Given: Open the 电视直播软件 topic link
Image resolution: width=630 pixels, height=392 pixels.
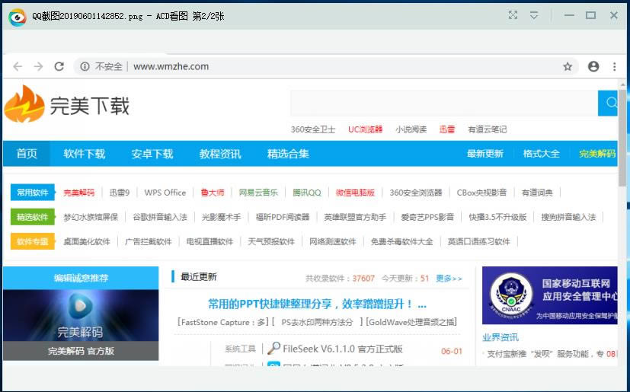Looking at the screenshot, I should (209, 241).
